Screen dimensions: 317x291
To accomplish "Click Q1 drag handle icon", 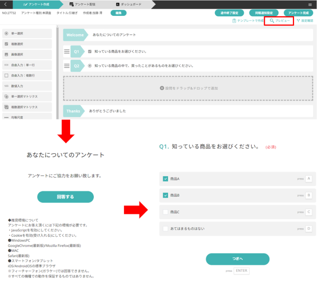I will (x=67, y=52).
